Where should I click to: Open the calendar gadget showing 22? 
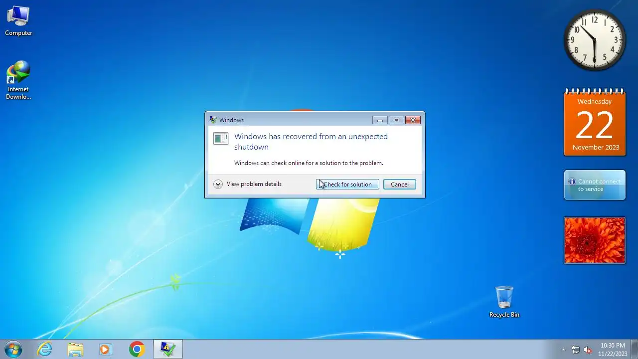[x=595, y=123]
